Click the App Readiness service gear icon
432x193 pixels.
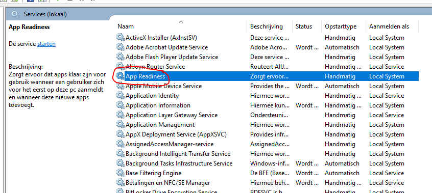pos(120,76)
